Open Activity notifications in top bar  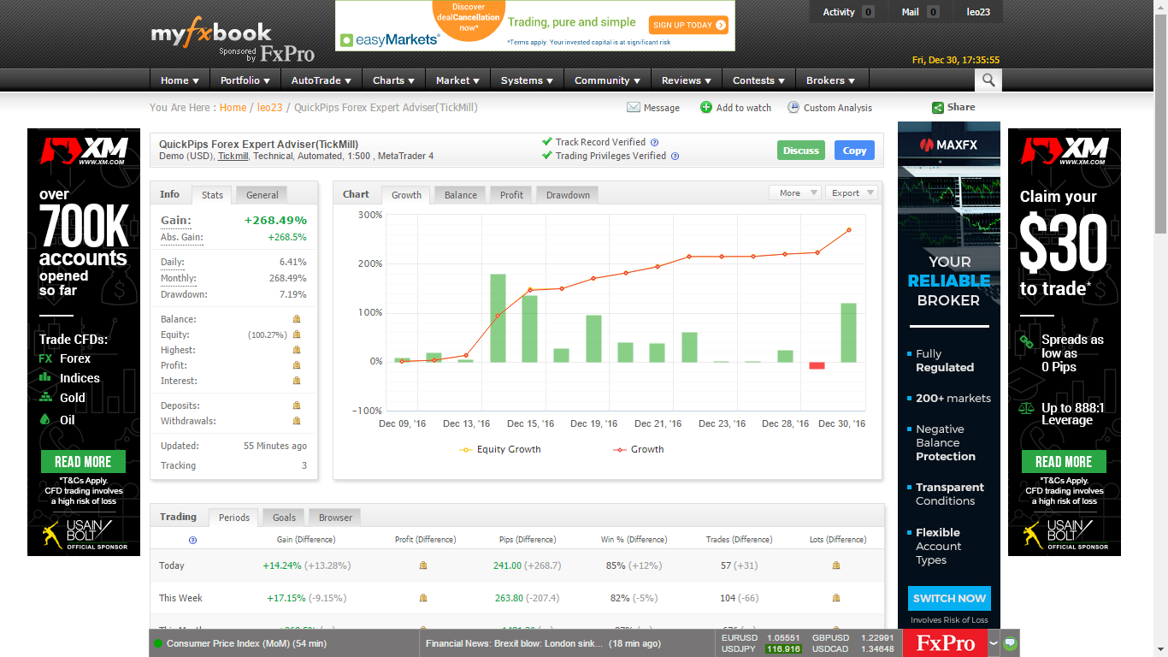[848, 12]
